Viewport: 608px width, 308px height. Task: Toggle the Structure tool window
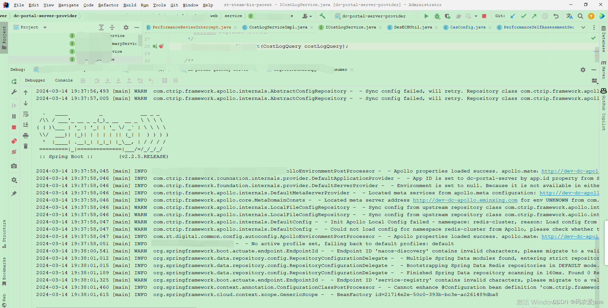[x=4, y=233]
